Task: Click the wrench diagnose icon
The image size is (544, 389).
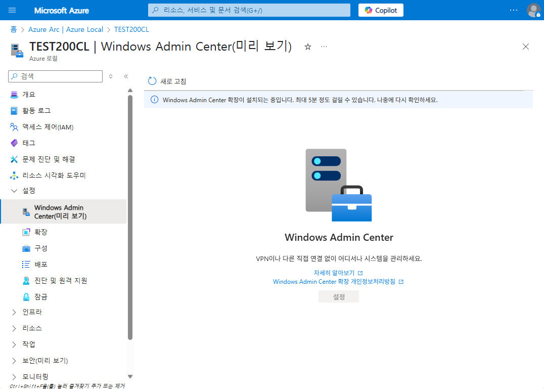Action: click(x=14, y=159)
